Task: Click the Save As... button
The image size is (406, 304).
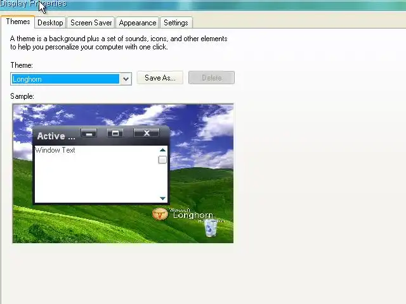Action: tap(160, 77)
